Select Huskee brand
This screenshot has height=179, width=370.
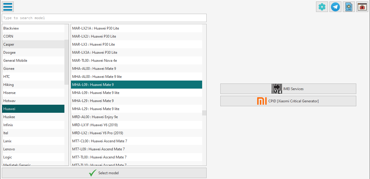[33, 117]
